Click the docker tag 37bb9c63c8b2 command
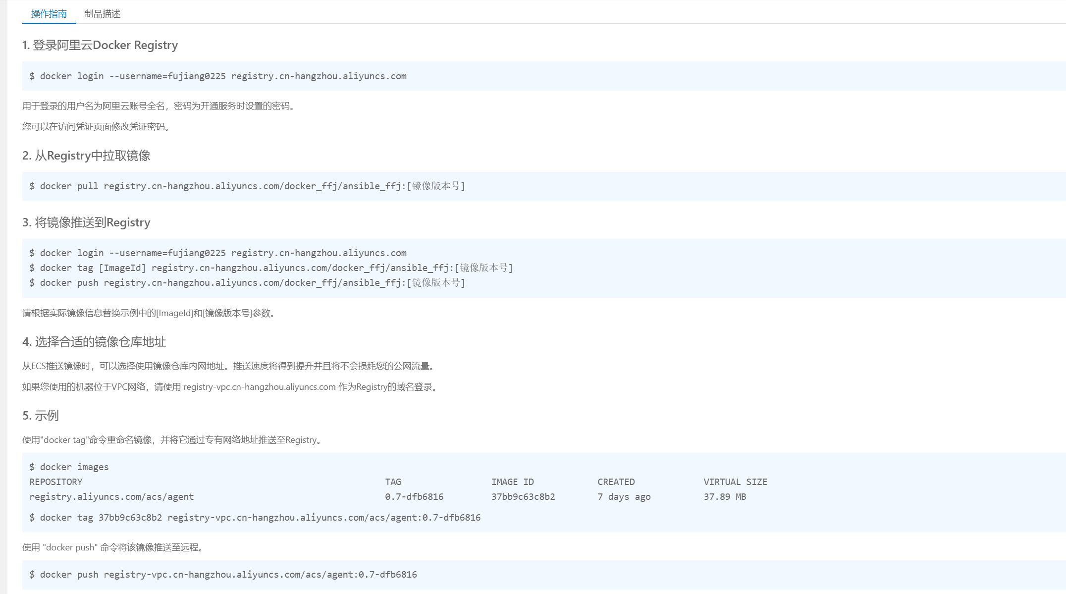Image resolution: width=1066 pixels, height=594 pixels. tap(255, 518)
